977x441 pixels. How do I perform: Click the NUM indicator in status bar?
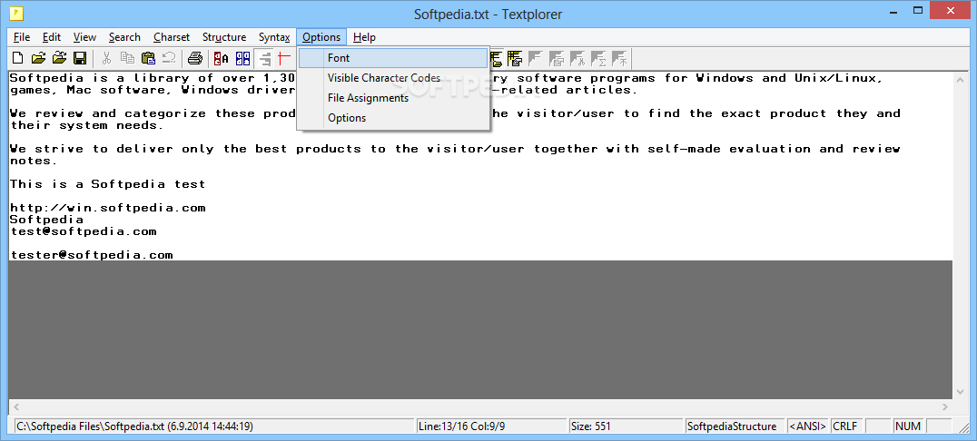(x=908, y=426)
